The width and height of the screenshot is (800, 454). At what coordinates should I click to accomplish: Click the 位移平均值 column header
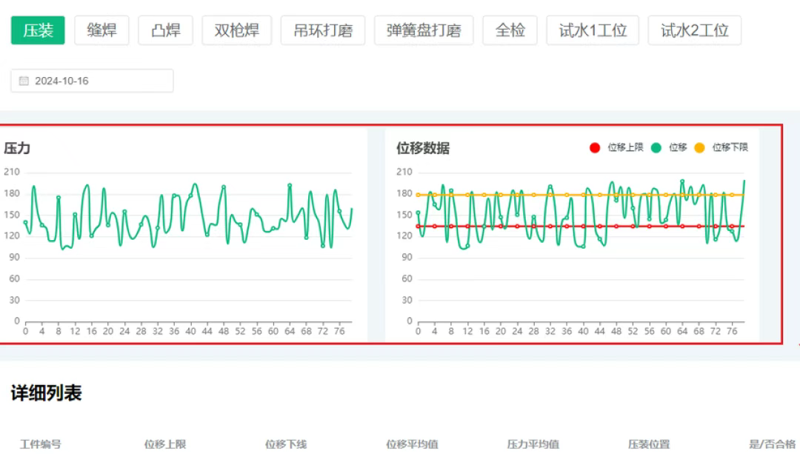pyautogui.click(x=412, y=444)
